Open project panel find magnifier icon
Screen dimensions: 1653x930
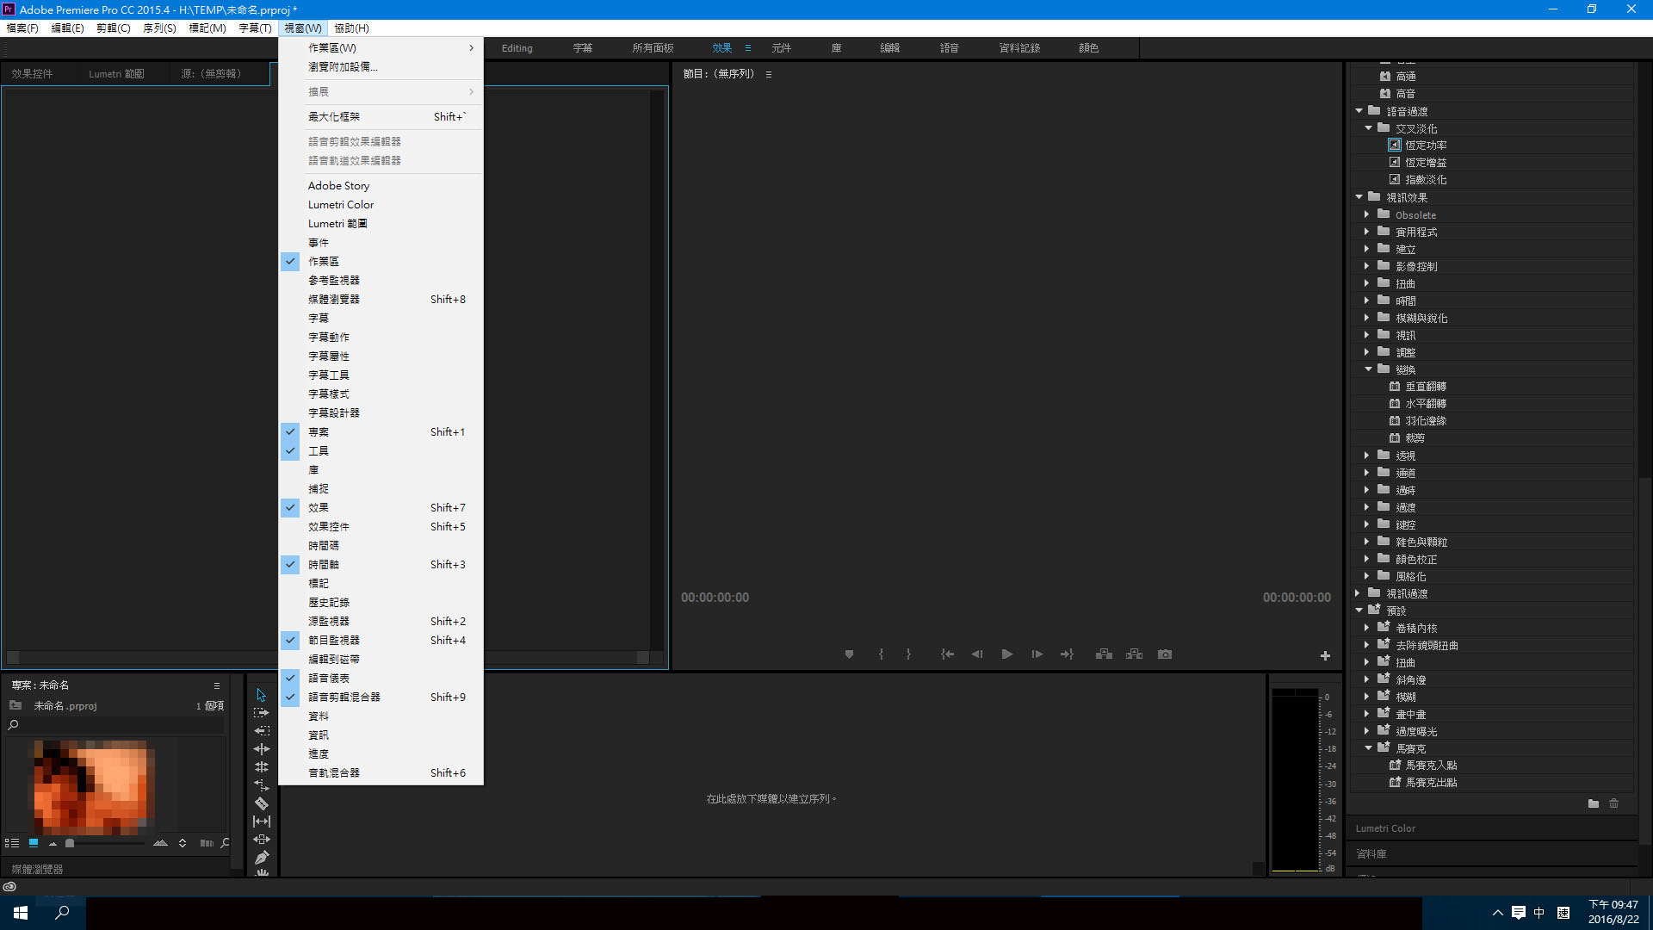tap(226, 843)
